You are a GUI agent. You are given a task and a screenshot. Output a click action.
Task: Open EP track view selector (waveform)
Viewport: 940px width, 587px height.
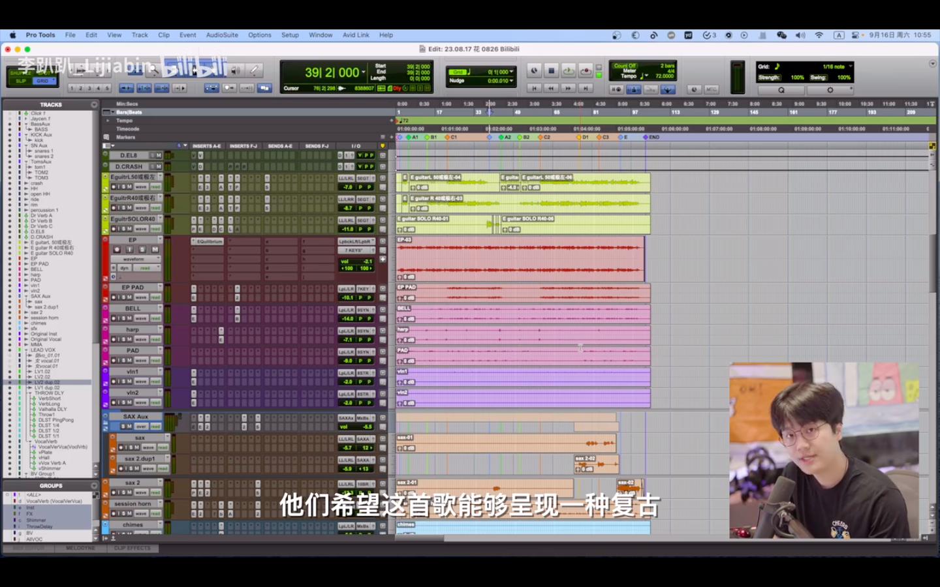pyautogui.click(x=135, y=259)
